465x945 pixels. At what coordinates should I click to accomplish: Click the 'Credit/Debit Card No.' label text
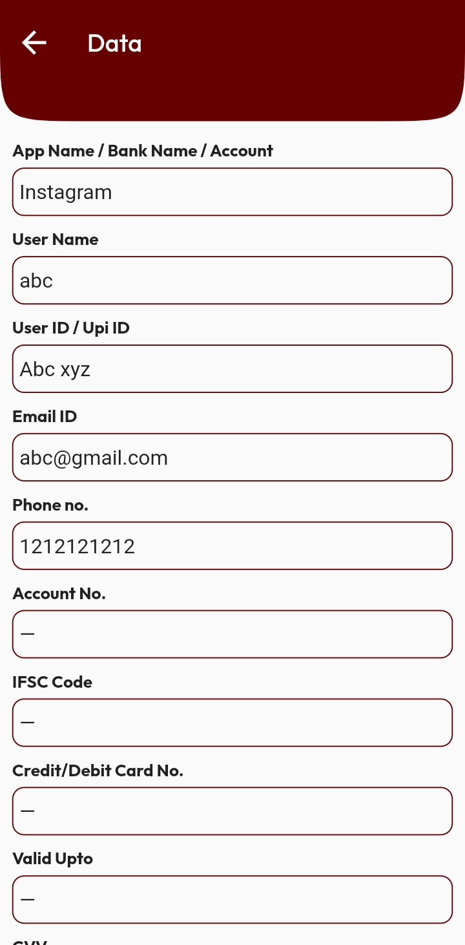(x=98, y=770)
